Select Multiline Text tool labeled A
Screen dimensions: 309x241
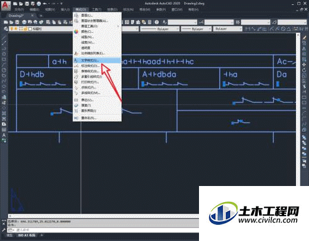4,135
